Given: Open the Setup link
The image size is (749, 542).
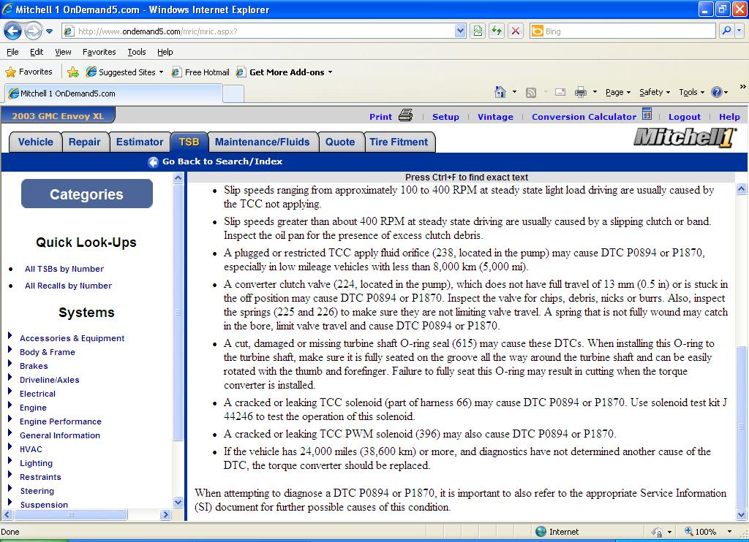Looking at the screenshot, I should pyautogui.click(x=445, y=117).
